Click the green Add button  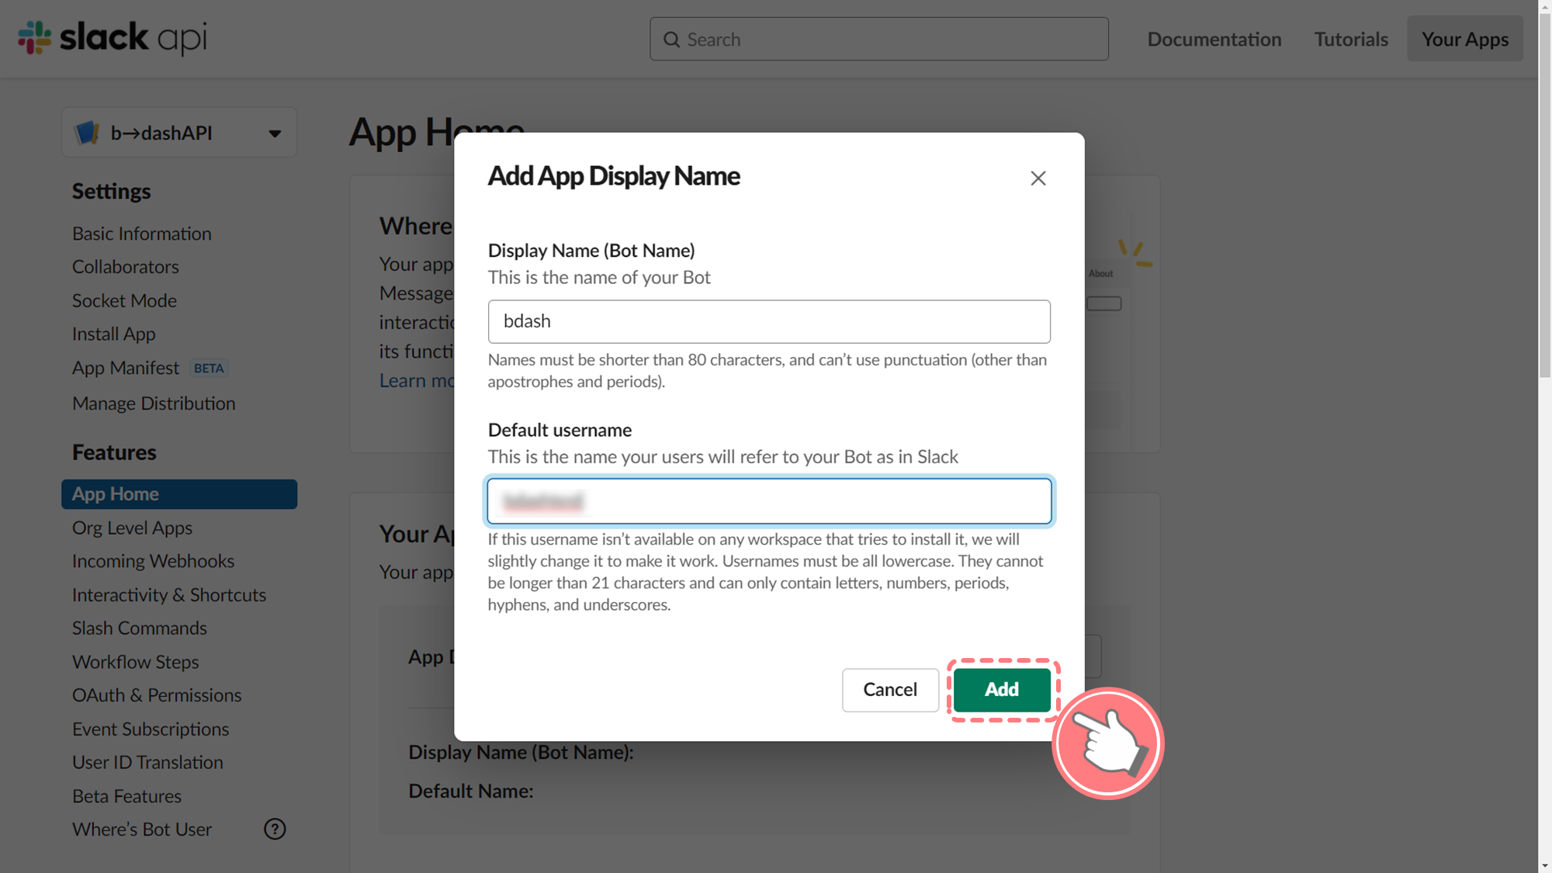1001,690
